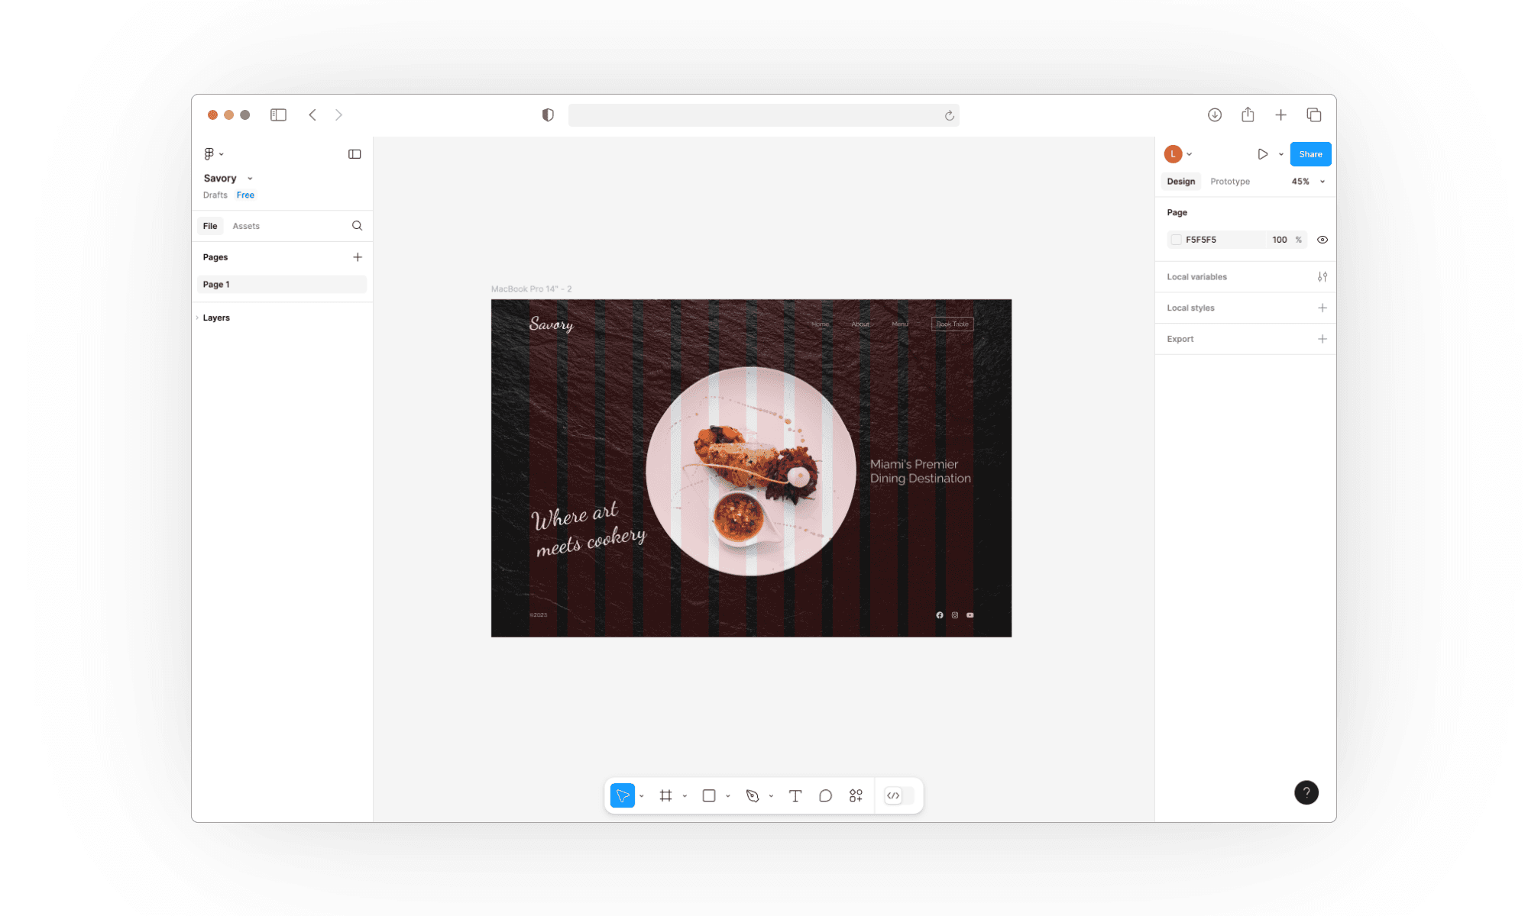The image size is (1528, 916).
Task: Select the Text tool
Action: tap(795, 795)
